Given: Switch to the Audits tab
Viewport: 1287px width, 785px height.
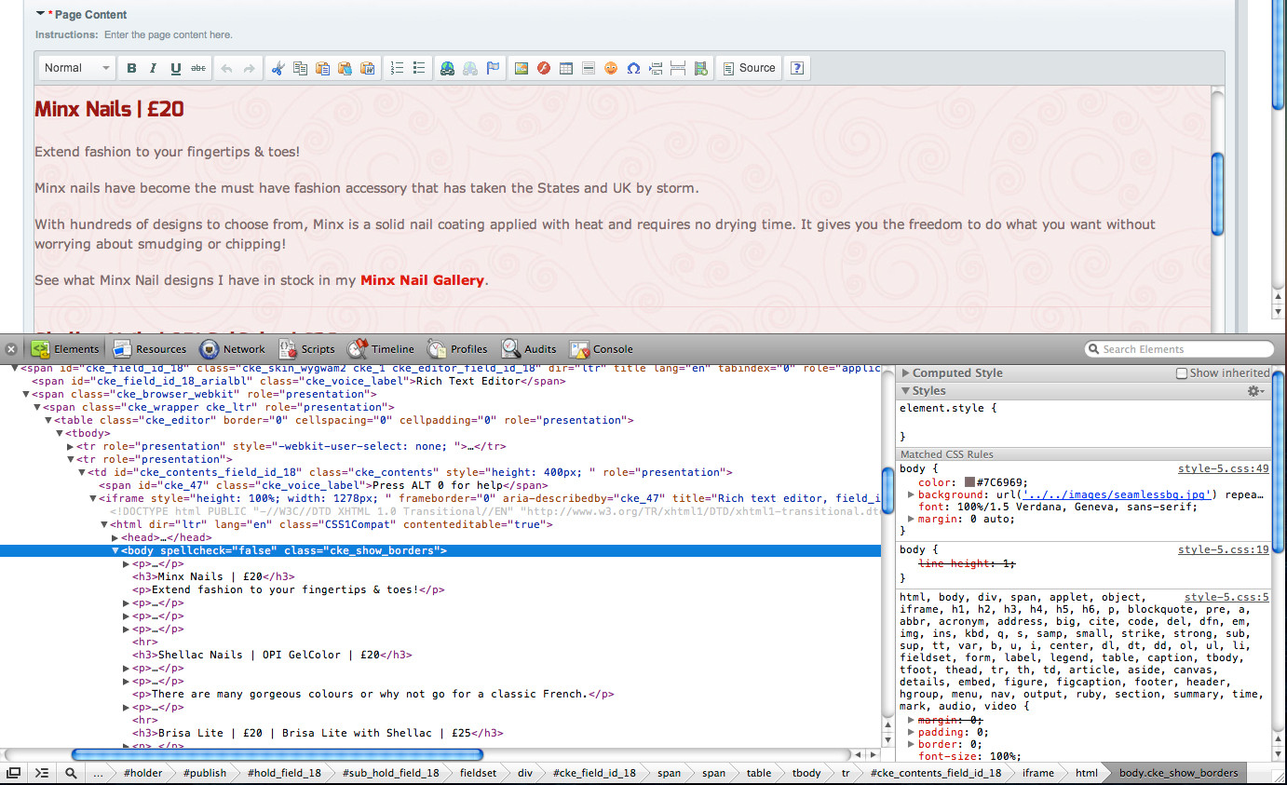Looking at the screenshot, I should (530, 349).
